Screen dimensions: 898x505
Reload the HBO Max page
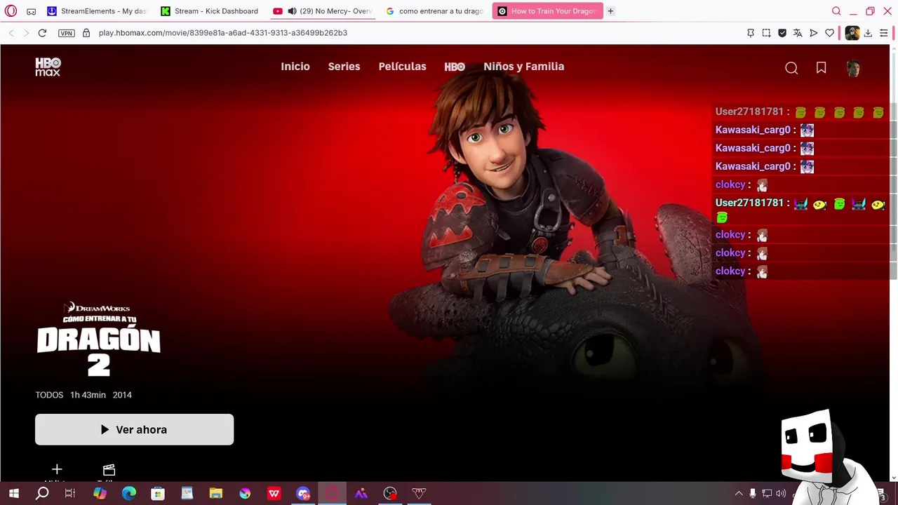[42, 33]
